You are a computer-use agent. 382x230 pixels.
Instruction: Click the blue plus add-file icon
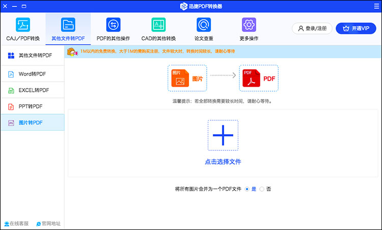coord(223,135)
